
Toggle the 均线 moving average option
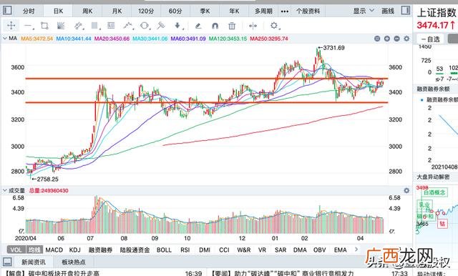34,250
